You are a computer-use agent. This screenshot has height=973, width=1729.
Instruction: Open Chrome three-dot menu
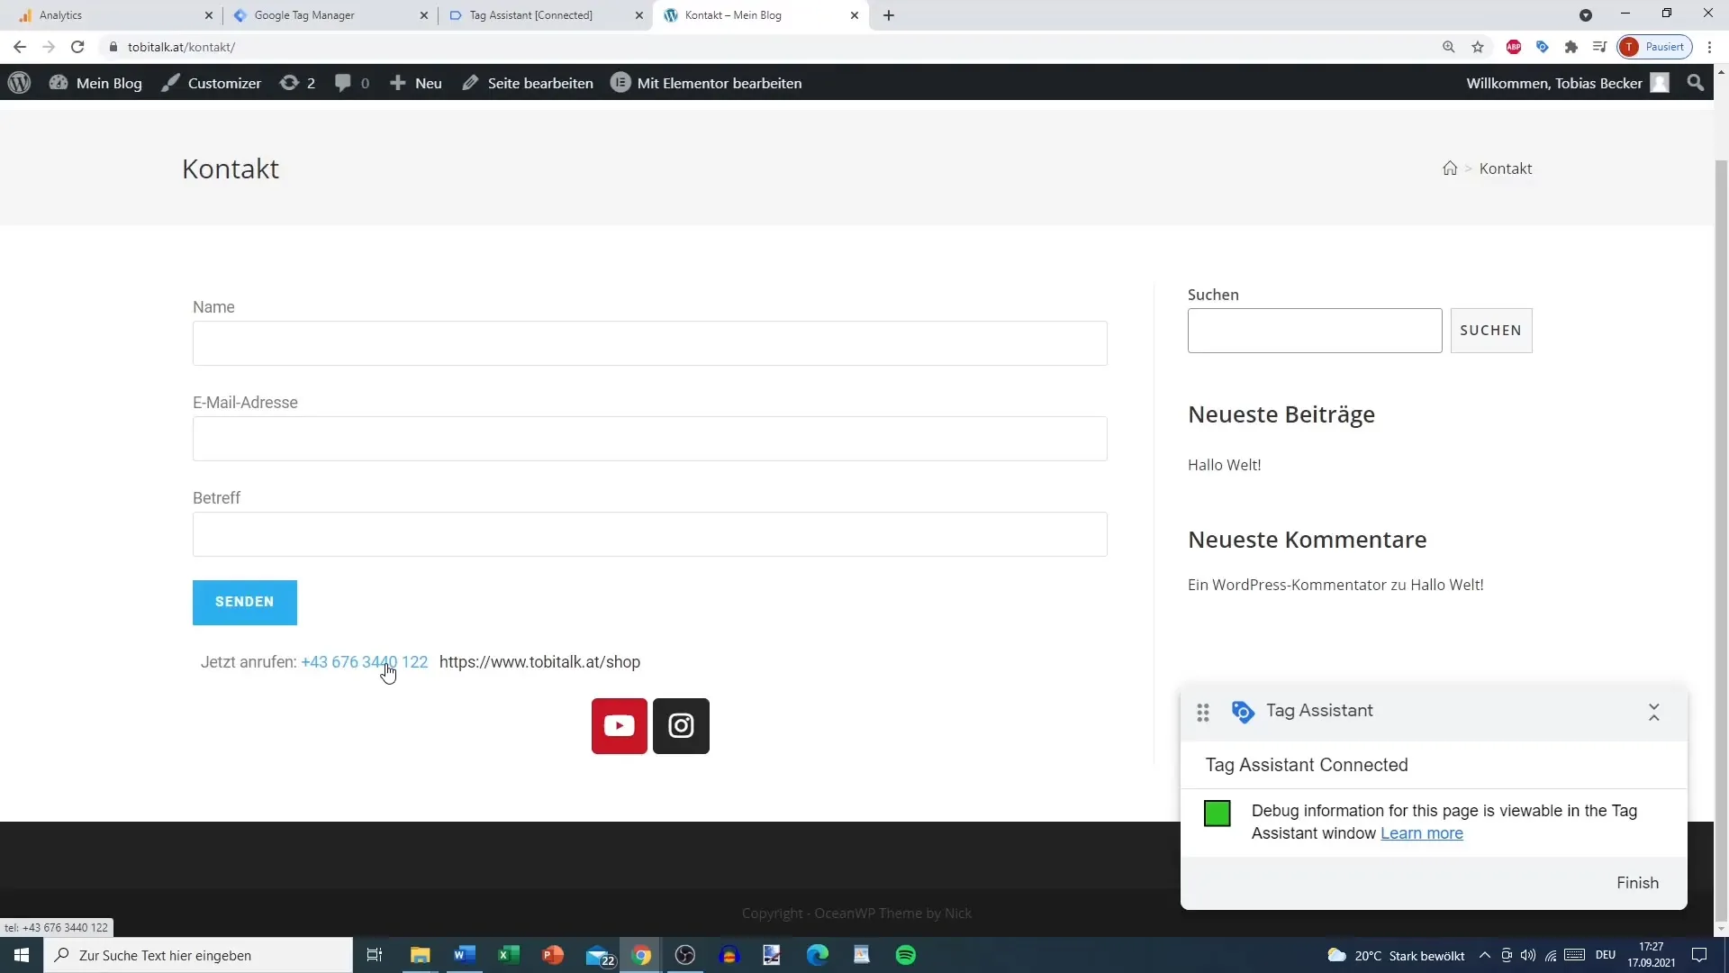point(1709,47)
